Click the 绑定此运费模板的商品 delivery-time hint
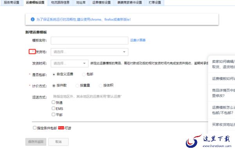This screenshot has height=149, width=235. tap(149, 63)
